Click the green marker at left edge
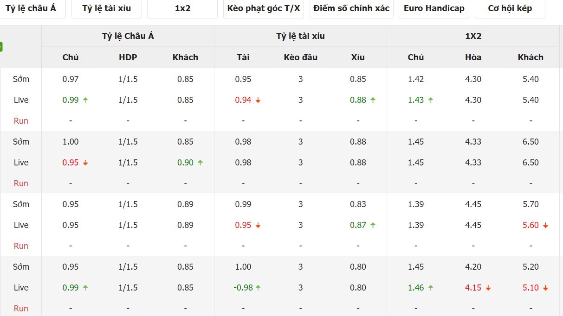563x316 pixels. tap(1, 47)
